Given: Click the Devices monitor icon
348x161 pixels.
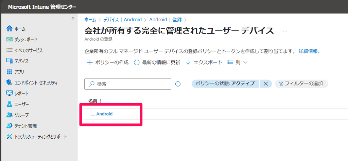Looking at the screenshot, I should (10, 61).
